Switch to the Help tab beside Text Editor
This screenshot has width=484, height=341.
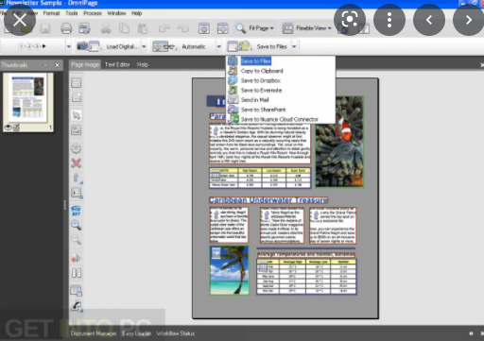click(x=143, y=64)
